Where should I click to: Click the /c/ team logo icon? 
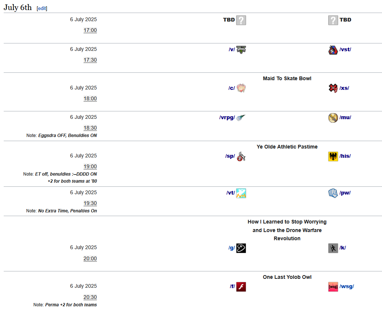(241, 88)
